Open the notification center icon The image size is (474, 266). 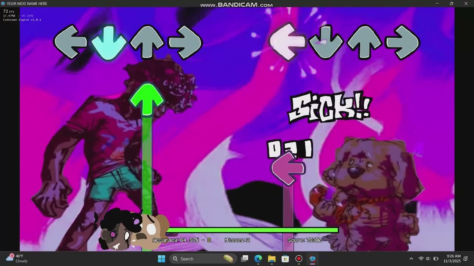click(x=466, y=259)
